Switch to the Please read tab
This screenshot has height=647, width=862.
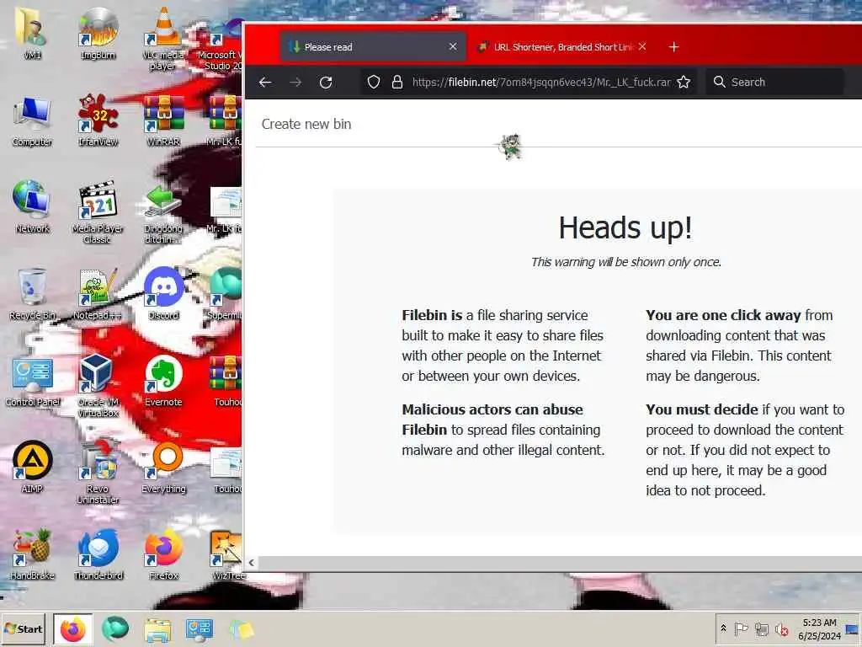click(373, 47)
